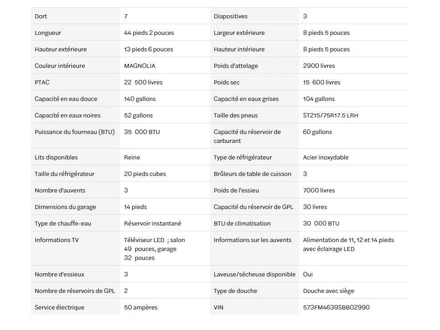440x330 pixels.
Task: Click the PTAC 22 500 livres value
Action: tap(143, 82)
